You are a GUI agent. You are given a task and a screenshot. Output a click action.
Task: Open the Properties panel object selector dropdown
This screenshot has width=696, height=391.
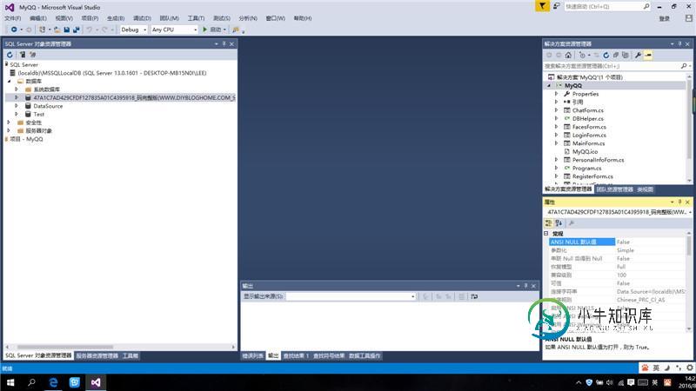(690, 212)
